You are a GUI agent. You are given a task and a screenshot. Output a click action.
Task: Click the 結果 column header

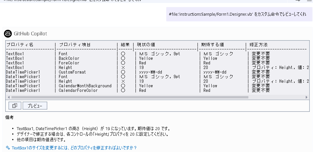(x=125, y=44)
